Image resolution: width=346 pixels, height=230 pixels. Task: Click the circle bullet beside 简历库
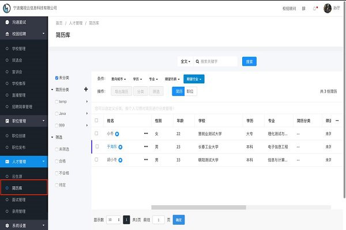tap(7, 188)
